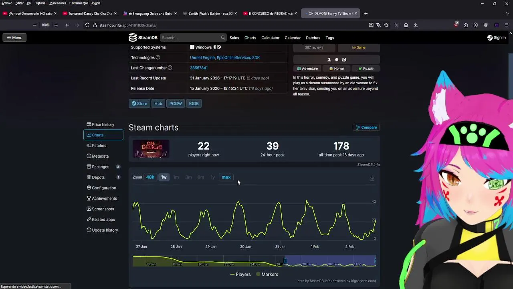This screenshot has height=289, width=513.
Task: Open the extensions puzzle icon
Action: pyautogui.click(x=466, y=25)
